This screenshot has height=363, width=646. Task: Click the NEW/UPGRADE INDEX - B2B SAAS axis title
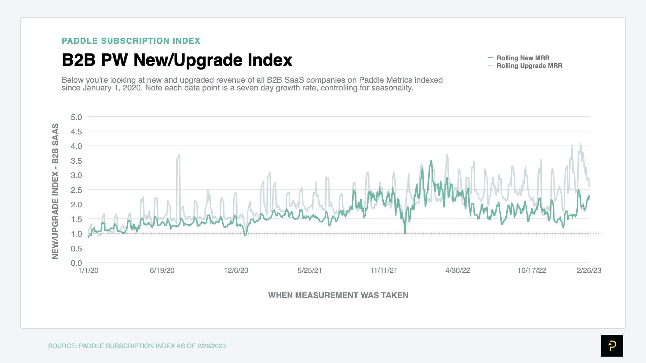point(55,191)
